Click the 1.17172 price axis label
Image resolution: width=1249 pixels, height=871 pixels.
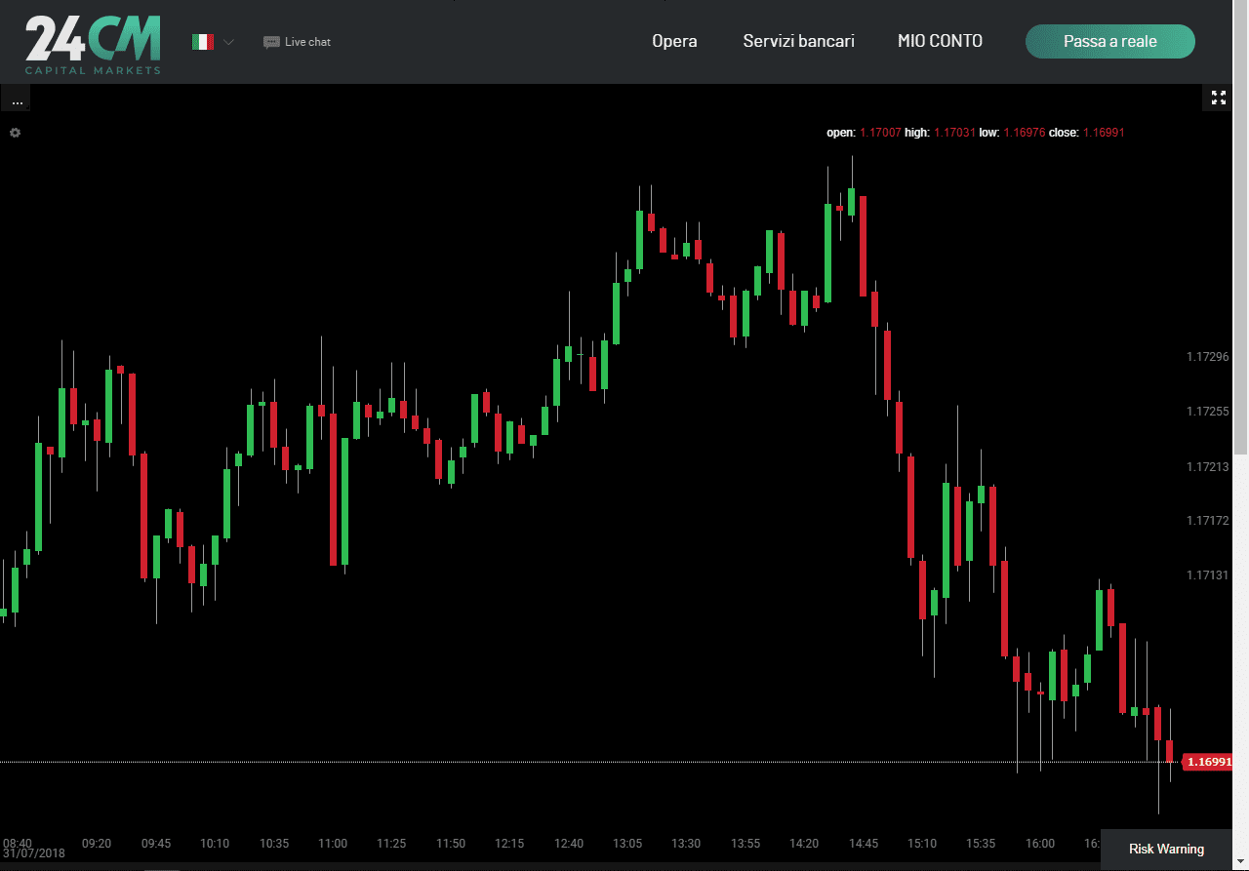pos(1207,521)
